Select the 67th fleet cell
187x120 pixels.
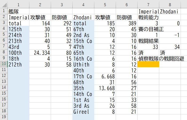[83, 29]
